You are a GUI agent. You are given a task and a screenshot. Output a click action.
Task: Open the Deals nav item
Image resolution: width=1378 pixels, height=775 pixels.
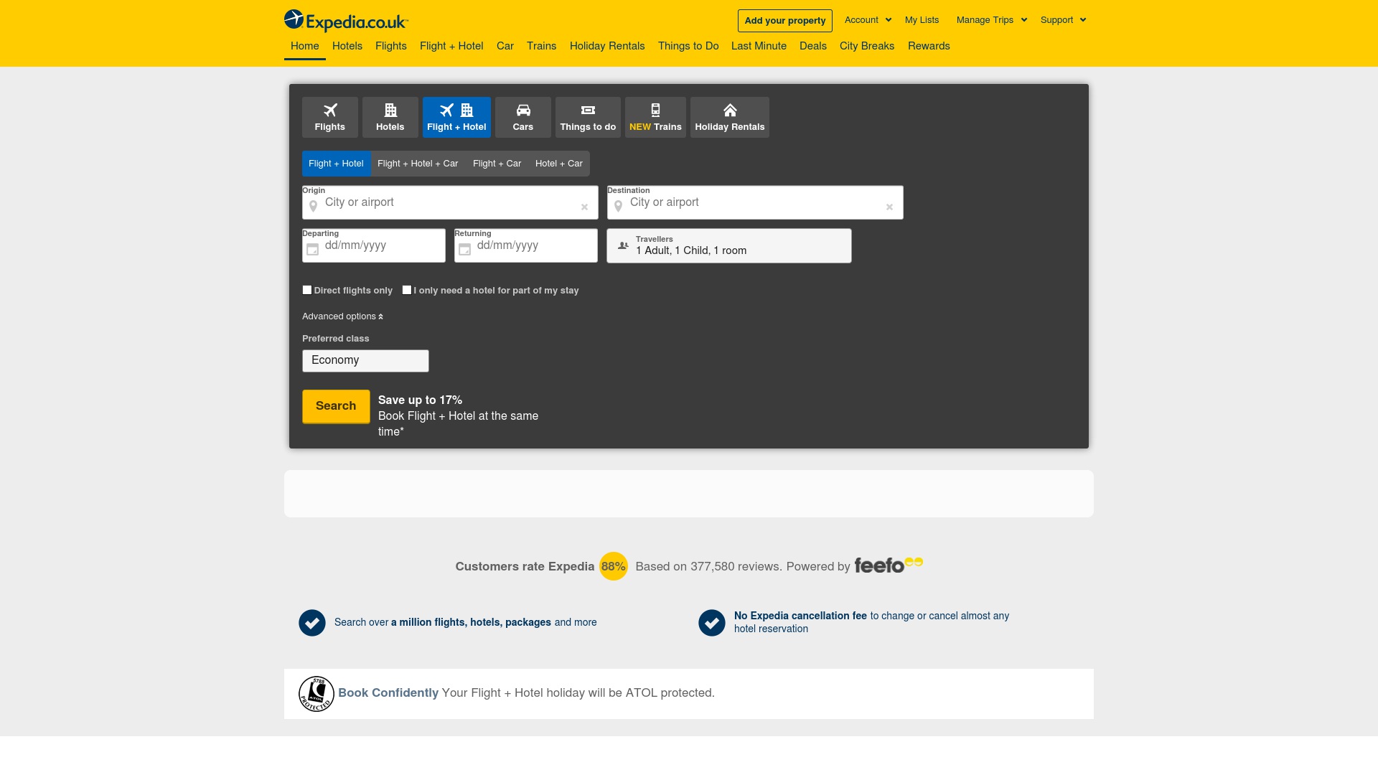[813, 46]
